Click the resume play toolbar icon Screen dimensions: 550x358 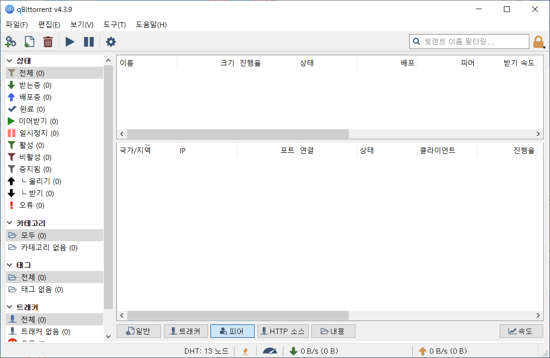(70, 42)
